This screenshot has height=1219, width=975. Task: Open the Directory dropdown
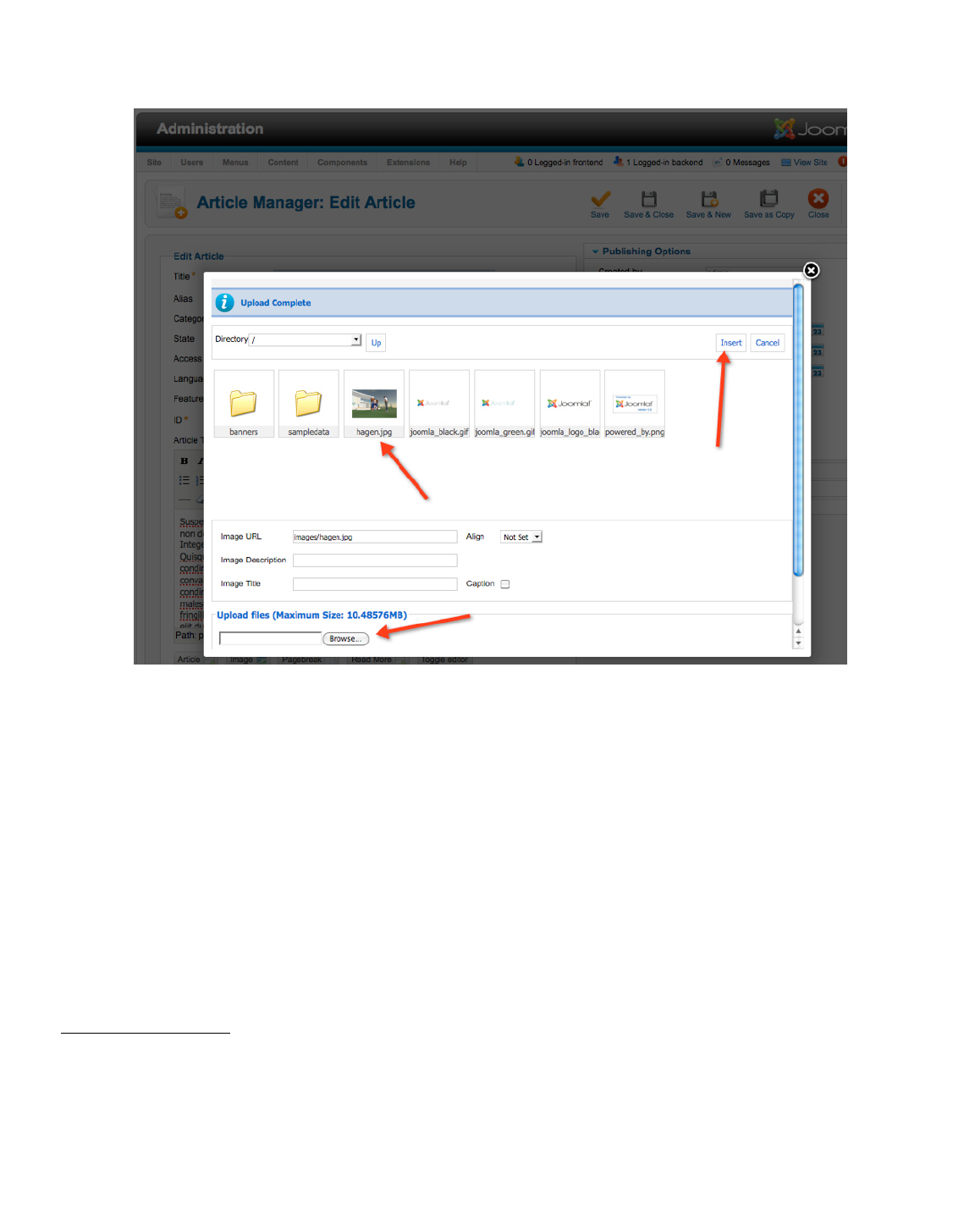[306, 339]
